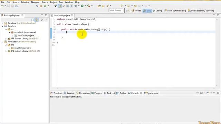Click the Back navigation arrow

tap(140, 6)
